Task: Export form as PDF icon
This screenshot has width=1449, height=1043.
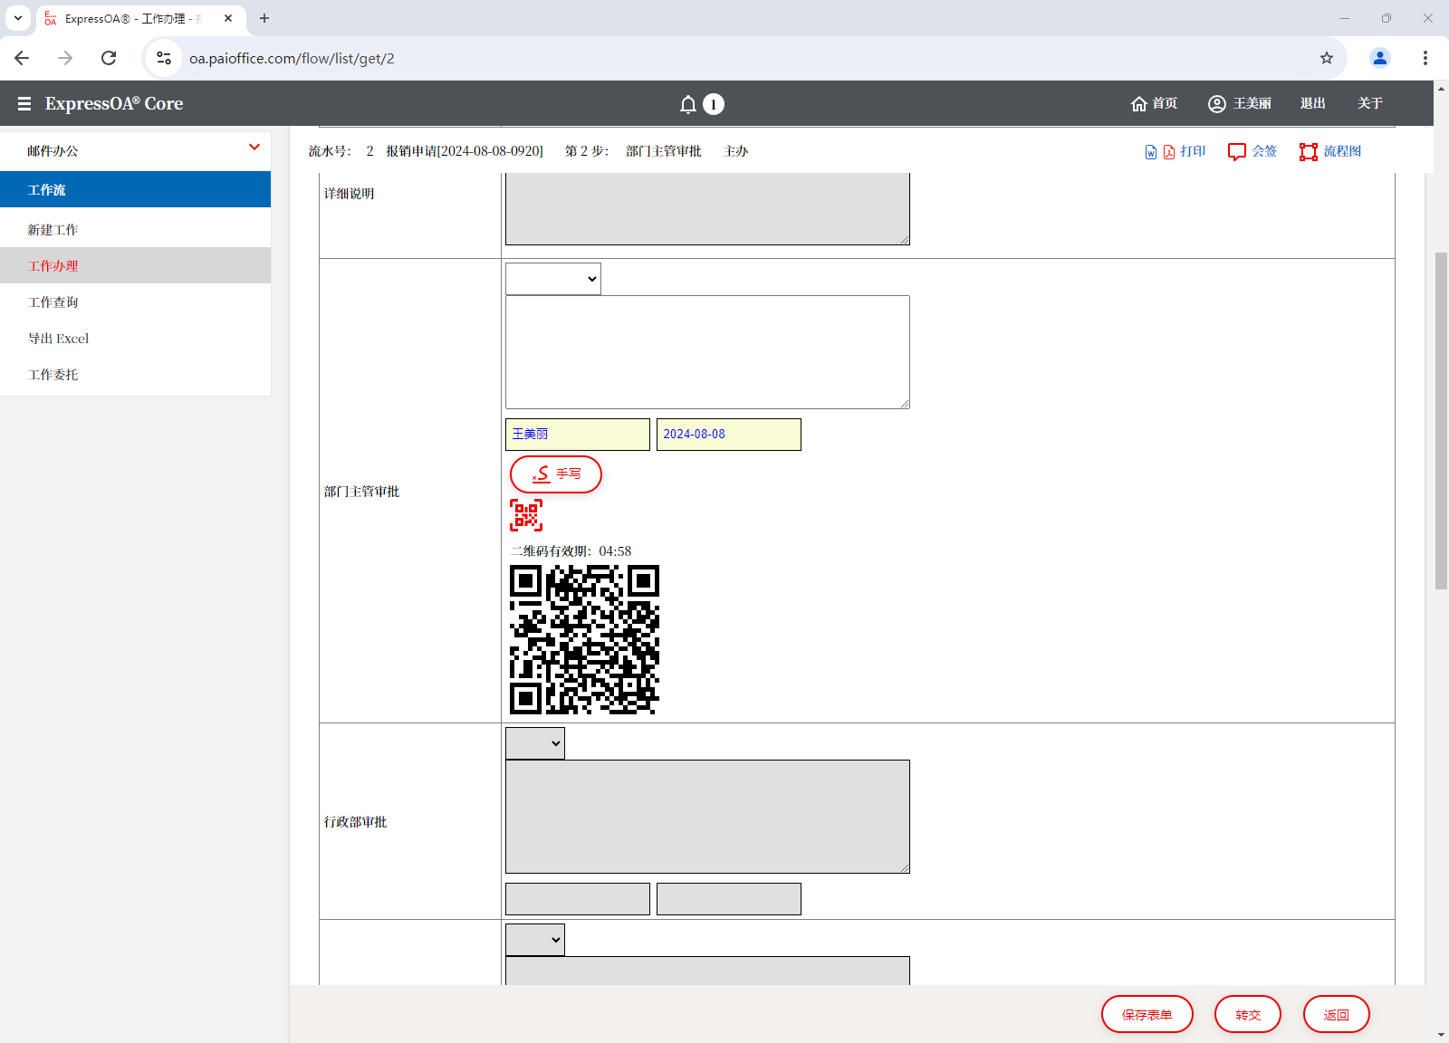Action: coord(1168,151)
